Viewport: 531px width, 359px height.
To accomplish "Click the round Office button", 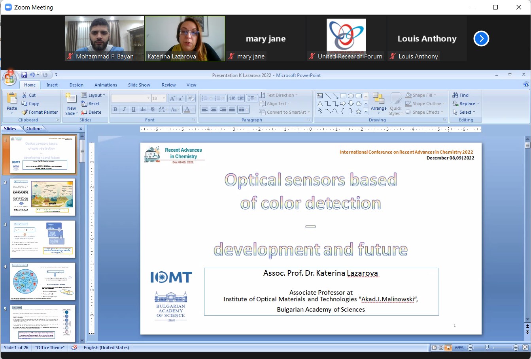I will click(9, 78).
